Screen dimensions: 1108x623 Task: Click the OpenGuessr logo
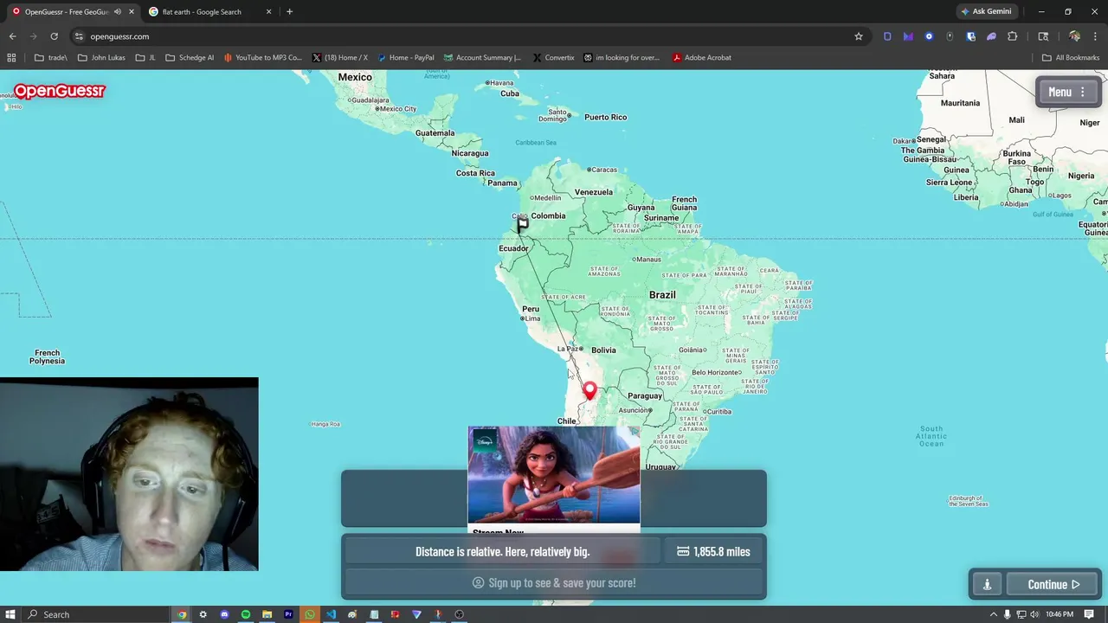click(59, 91)
